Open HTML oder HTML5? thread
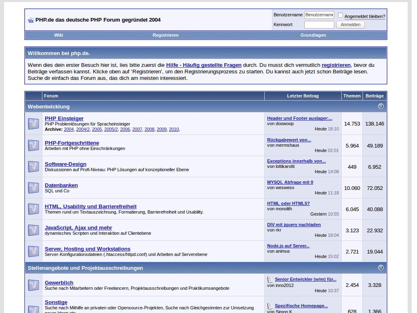Viewport: 417px width, 313px height. pos(288,204)
